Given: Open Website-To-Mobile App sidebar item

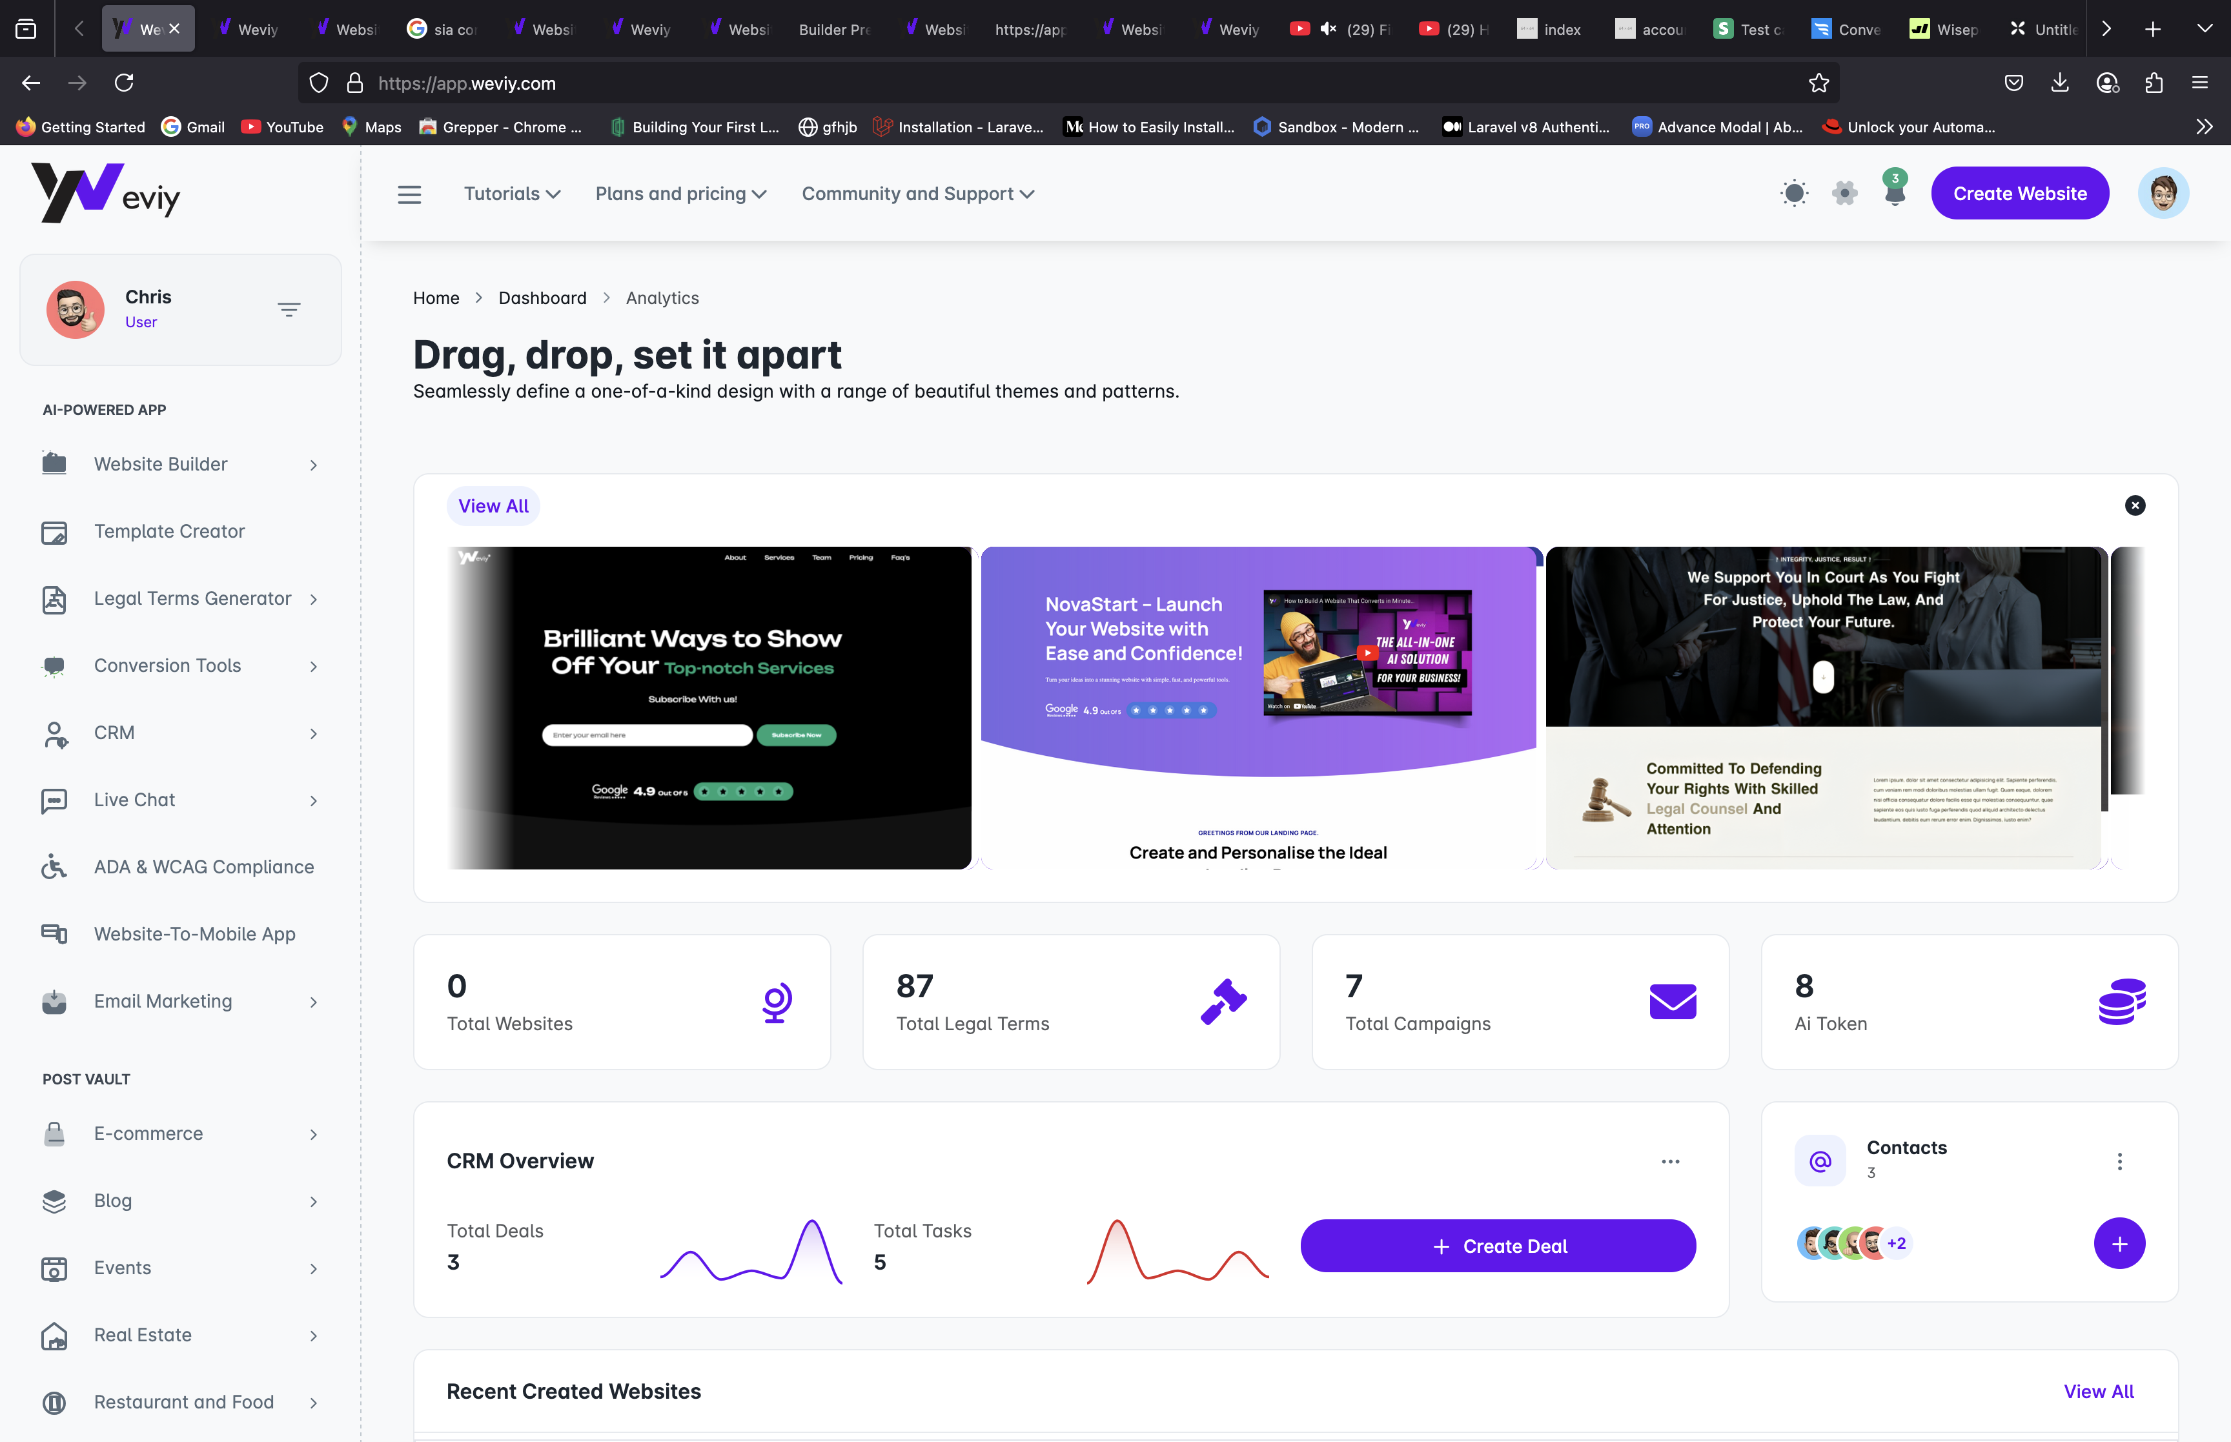Looking at the screenshot, I should point(195,935).
